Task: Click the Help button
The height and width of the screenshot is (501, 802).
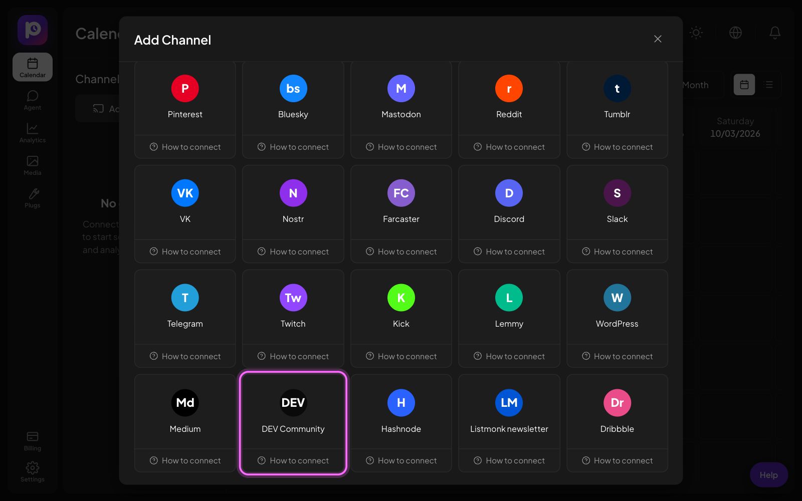Action: pyautogui.click(x=769, y=475)
